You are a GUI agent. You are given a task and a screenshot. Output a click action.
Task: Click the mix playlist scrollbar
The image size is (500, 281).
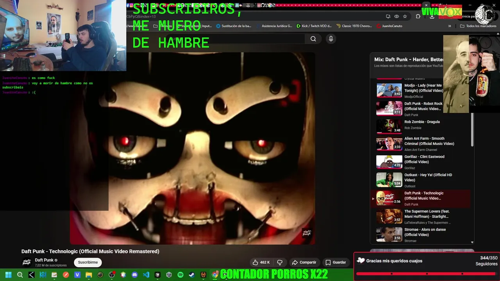(x=472, y=130)
